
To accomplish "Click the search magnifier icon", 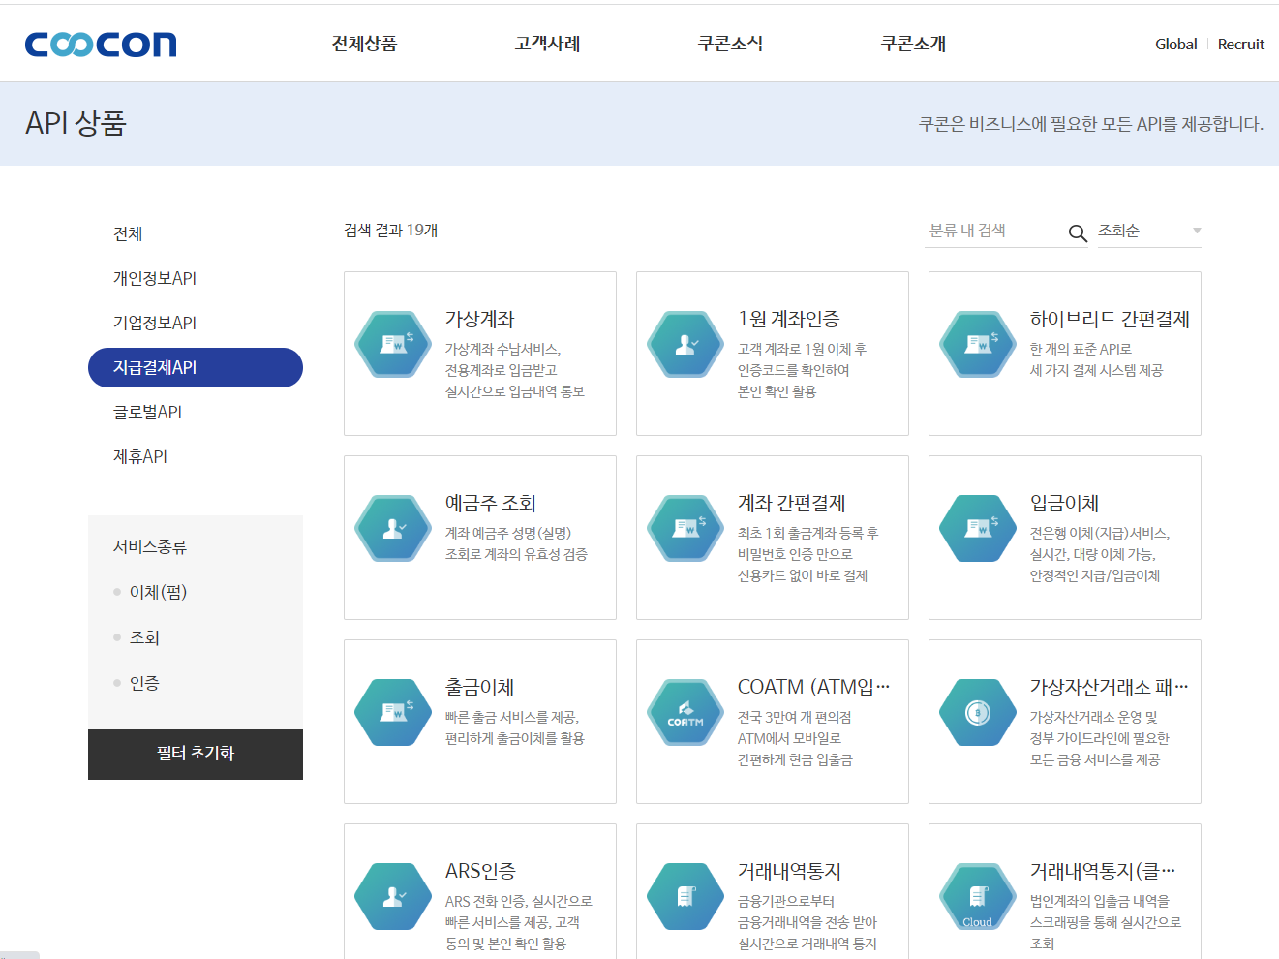I will [x=1078, y=232].
